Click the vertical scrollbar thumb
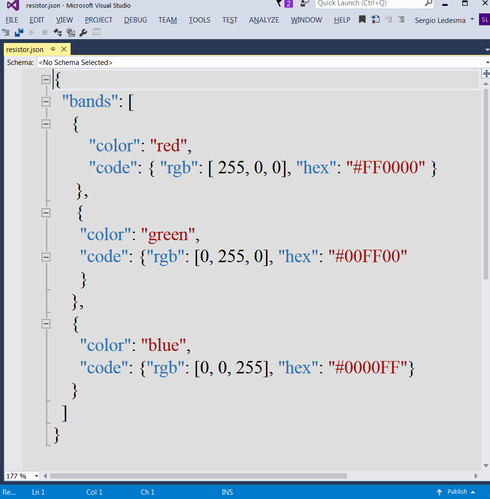Viewport: 490px width, 499px height. (x=486, y=184)
